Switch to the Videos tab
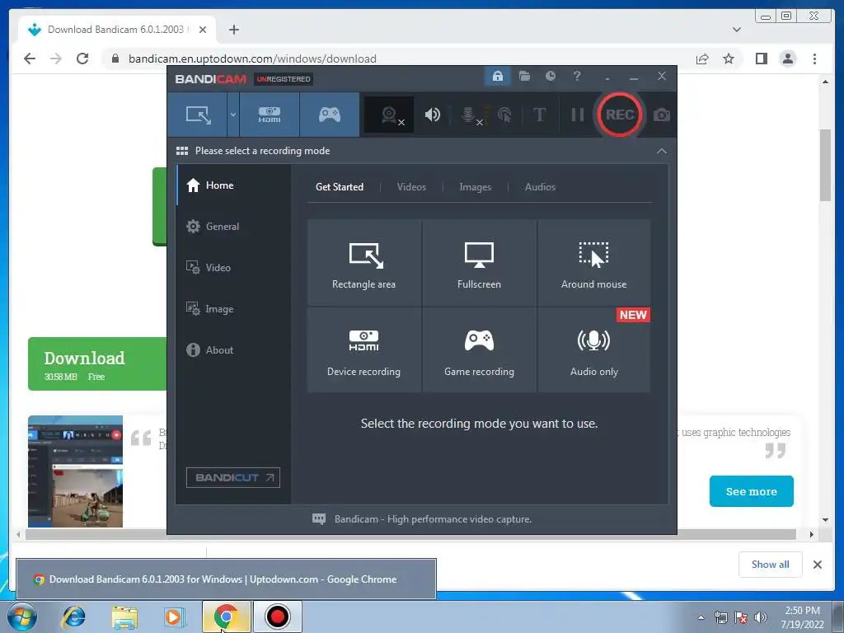Viewport: 844px width, 633px height. (411, 187)
